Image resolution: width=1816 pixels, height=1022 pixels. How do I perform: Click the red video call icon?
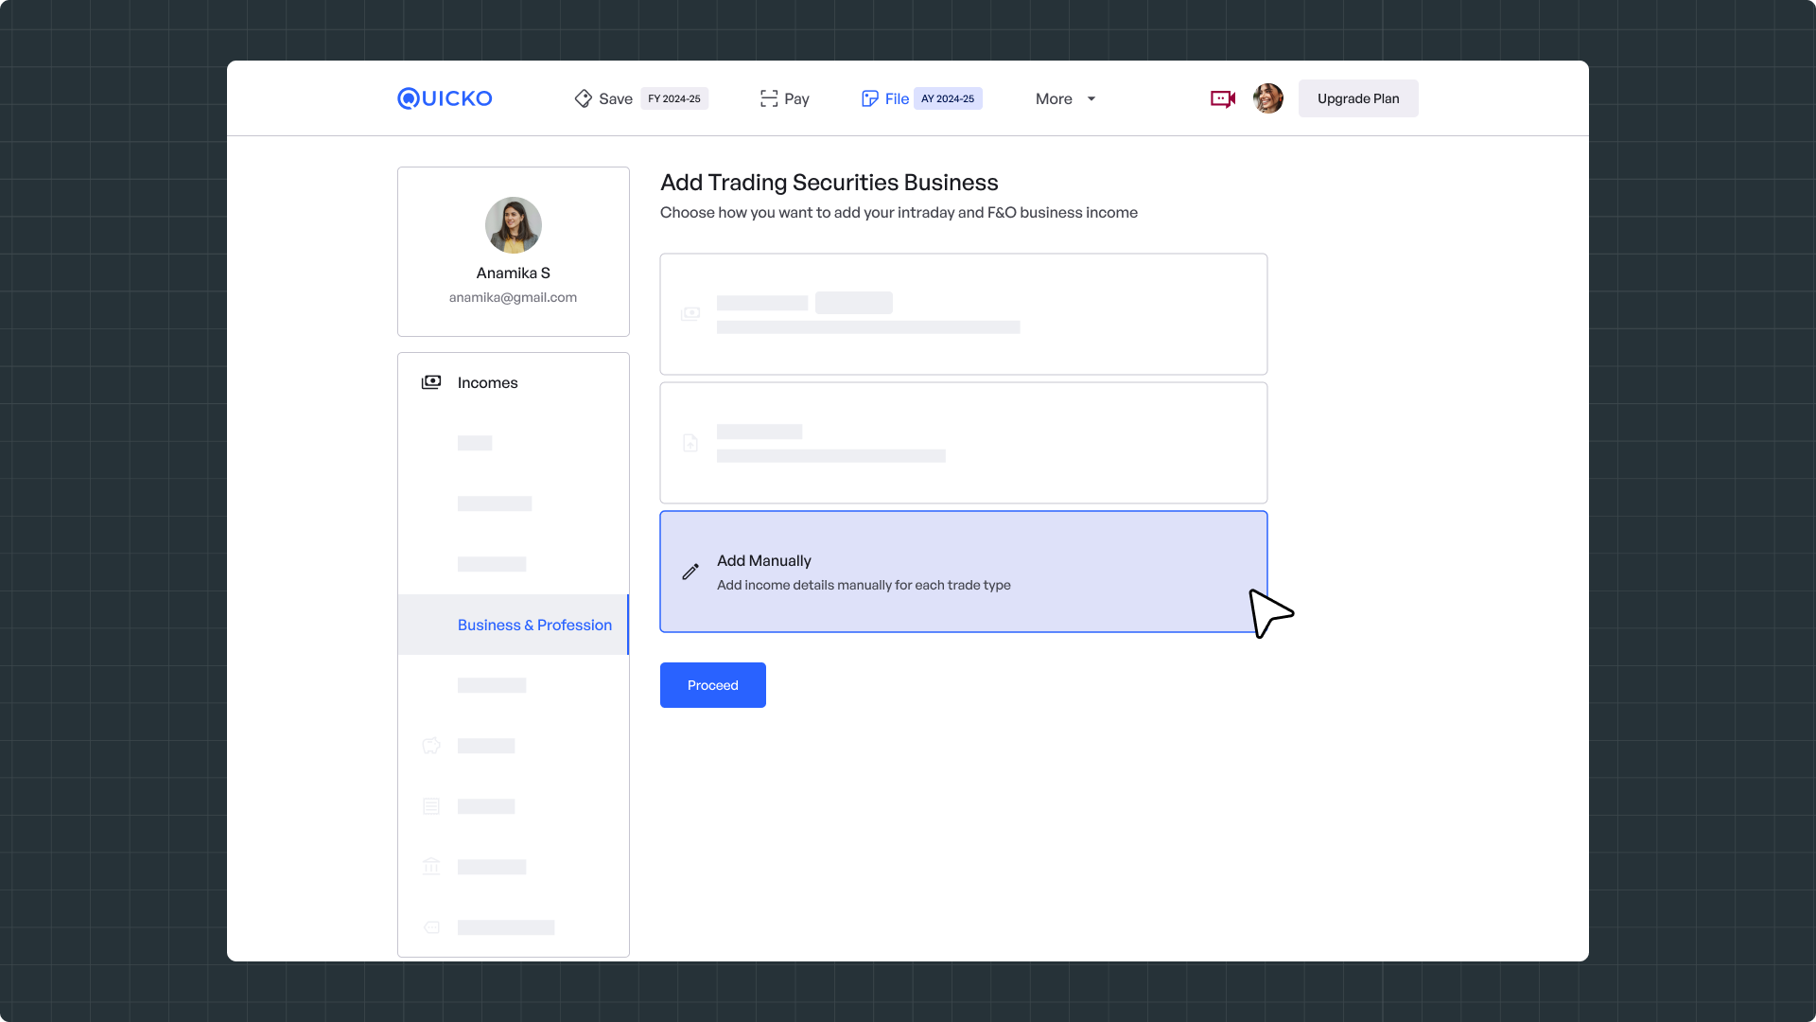[x=1222, y=98]
